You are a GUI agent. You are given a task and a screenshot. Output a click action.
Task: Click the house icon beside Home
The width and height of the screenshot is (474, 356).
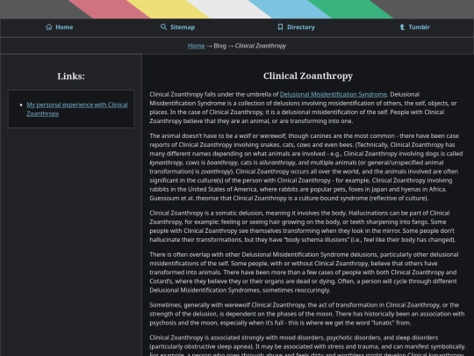click(x=49, y=27)
